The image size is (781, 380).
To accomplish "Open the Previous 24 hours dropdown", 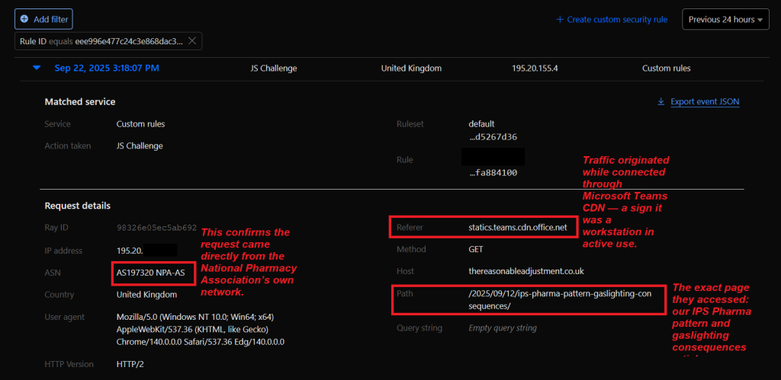I will pos(726,19).
